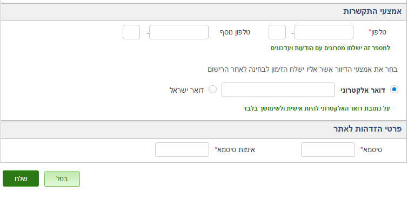This screenshot has width=408, height=199.
Task: Click the טלפון נוסף label
Action: [x=235, y=32]
